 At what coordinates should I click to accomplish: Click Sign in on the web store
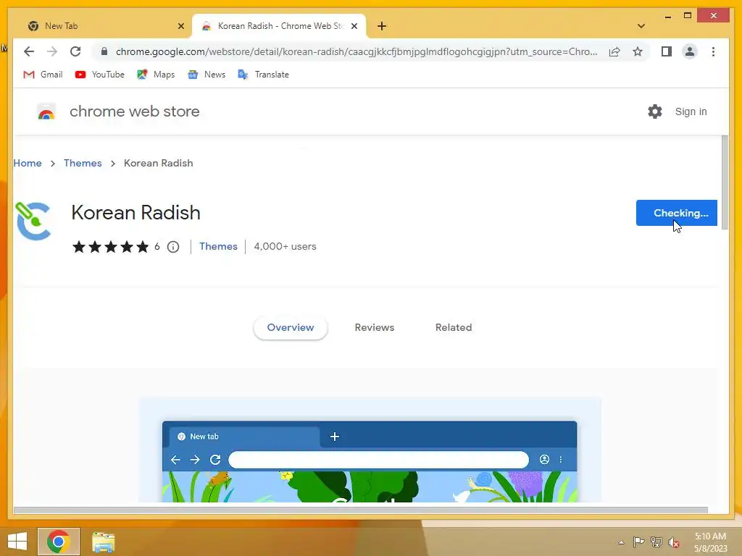[691, 111]
